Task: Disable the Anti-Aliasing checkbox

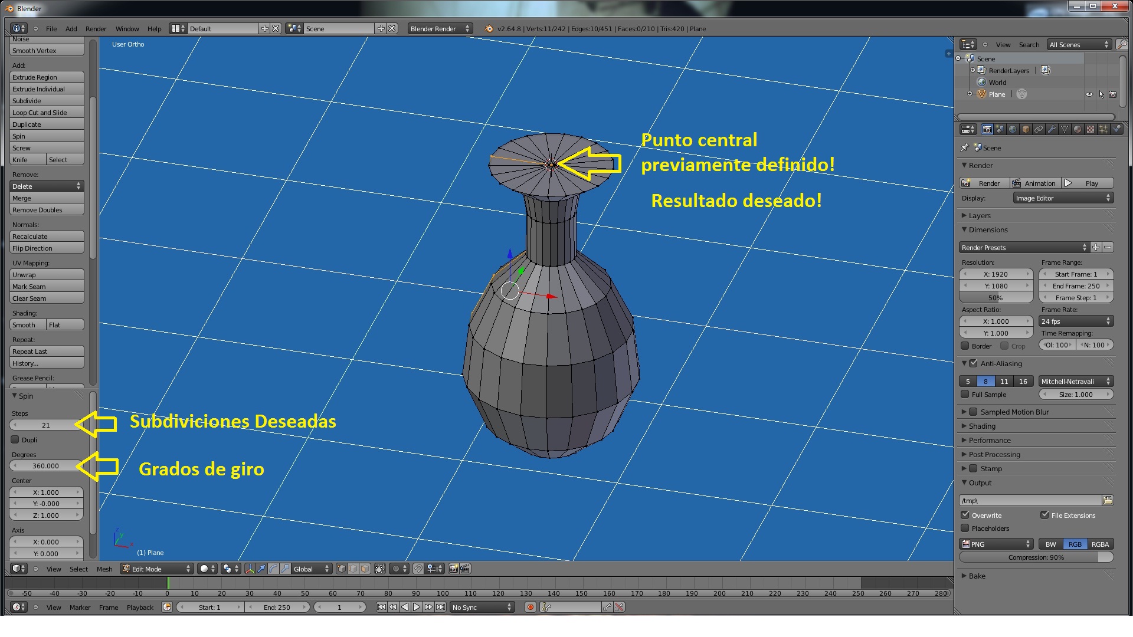Action: (974, 364)
